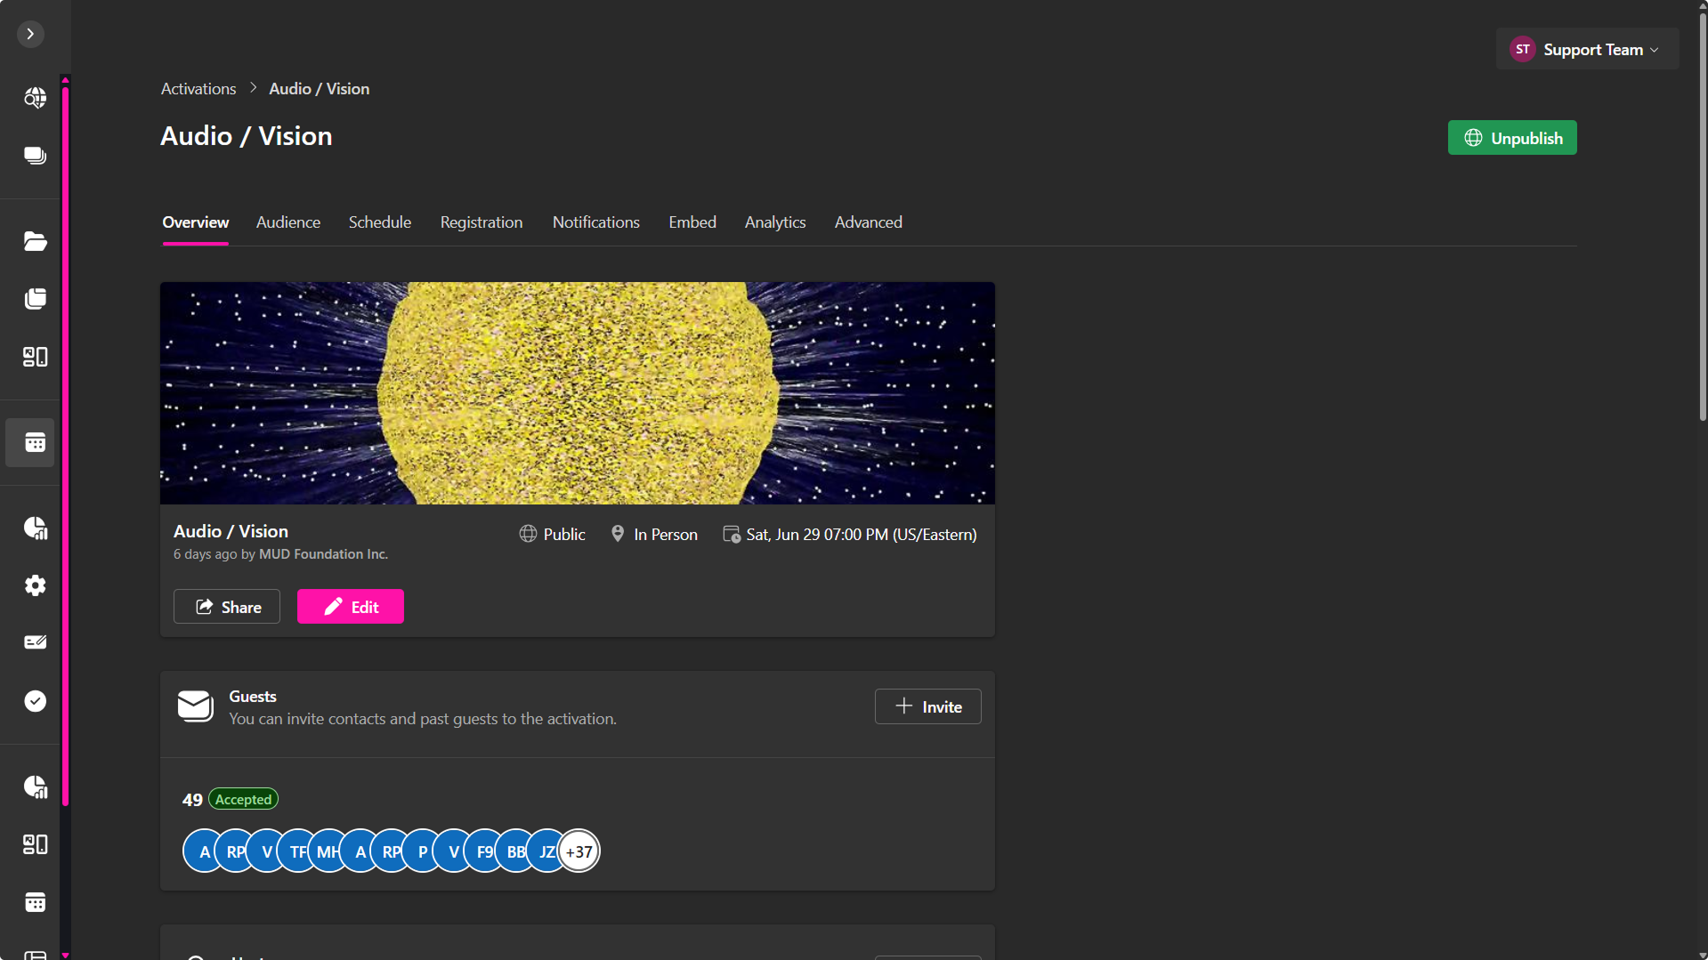1708x960 pixels.
Task: Click the highlighted calendar sidebar icon
Action: (35, 442)
